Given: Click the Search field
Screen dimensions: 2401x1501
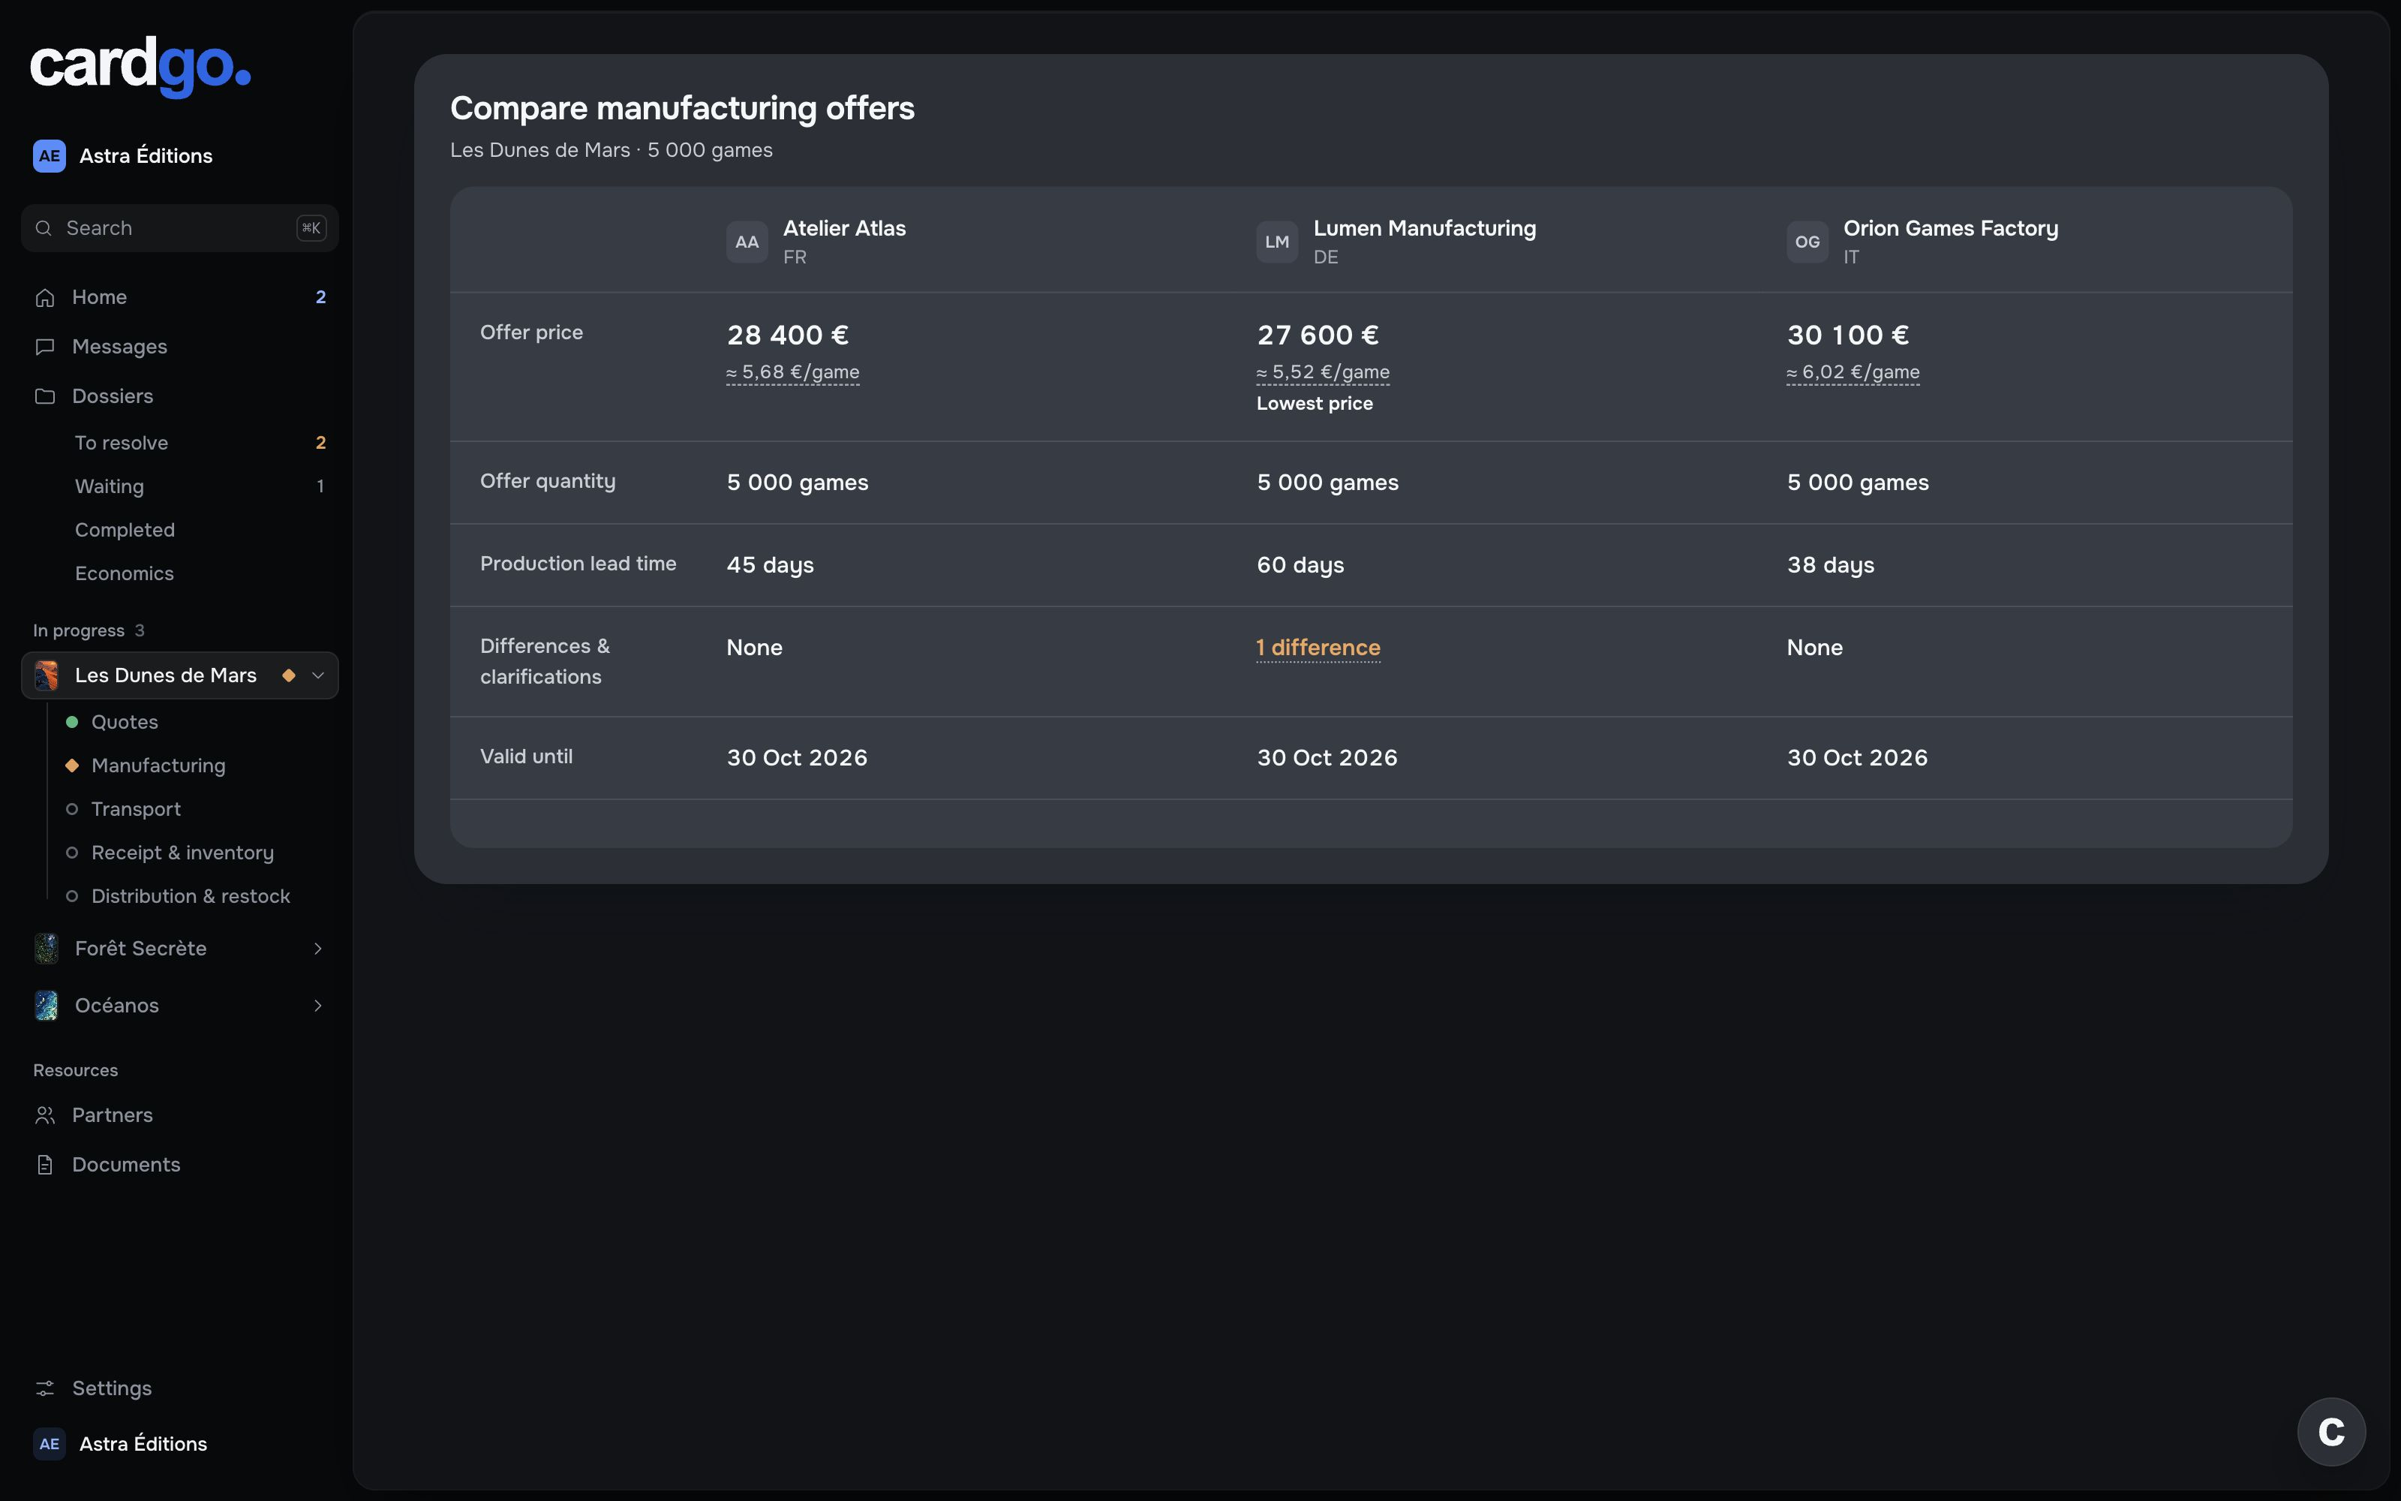Looking at the screenshot, I should 179,228.
